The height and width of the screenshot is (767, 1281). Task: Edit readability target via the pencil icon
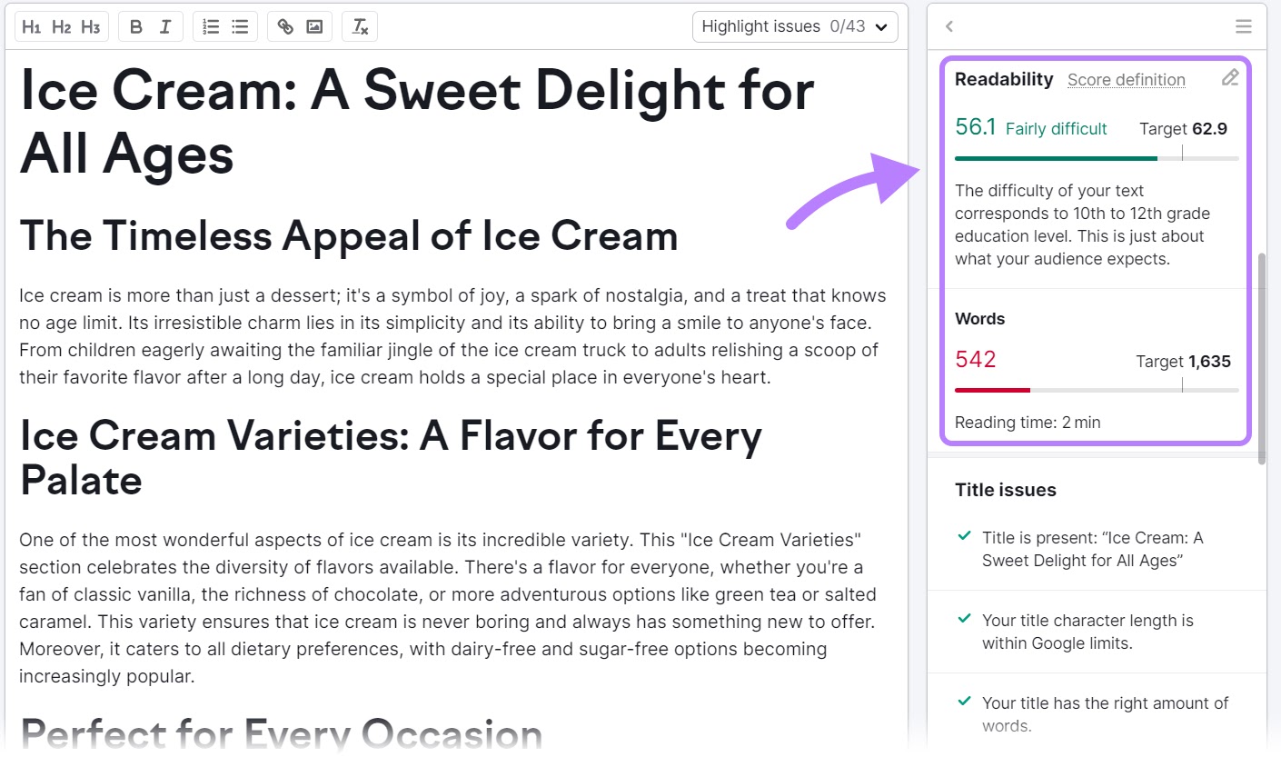[1230, 78]
